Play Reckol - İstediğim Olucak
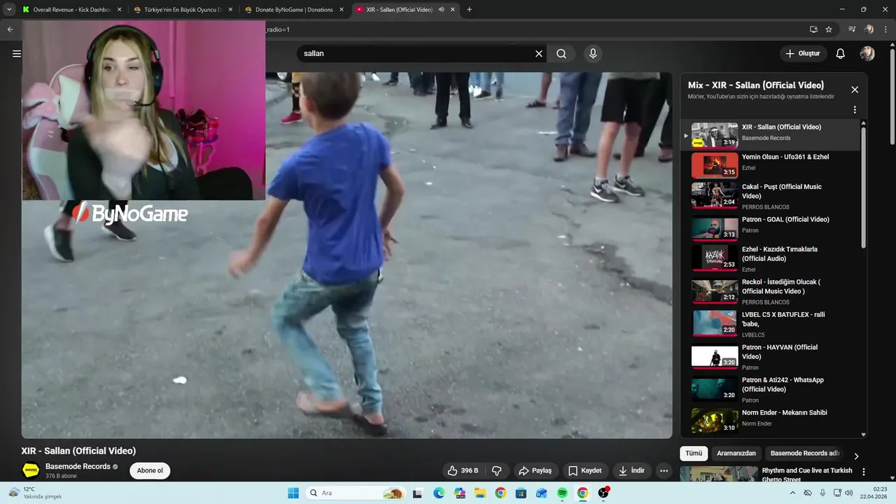Screen dimensions: 896x504 770,291
